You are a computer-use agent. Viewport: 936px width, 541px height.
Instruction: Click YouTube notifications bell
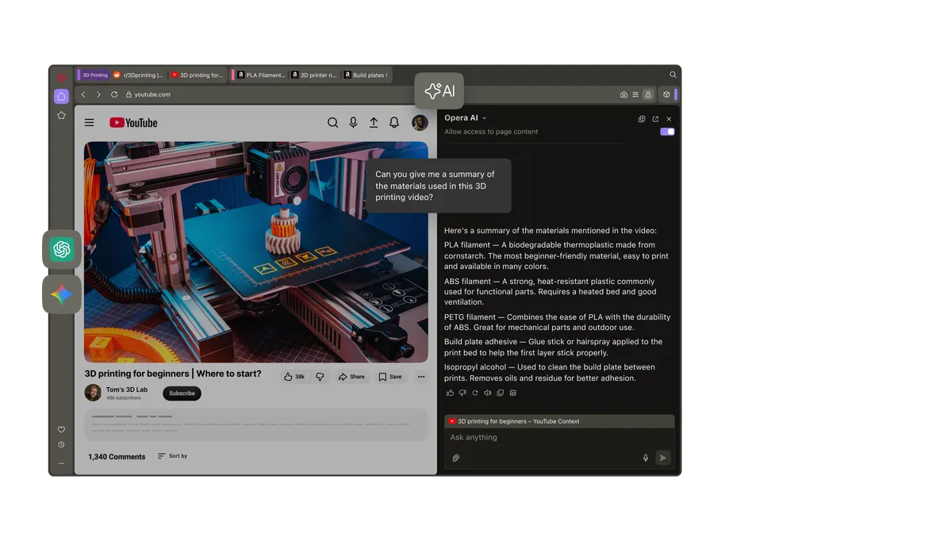pos(394,122)
